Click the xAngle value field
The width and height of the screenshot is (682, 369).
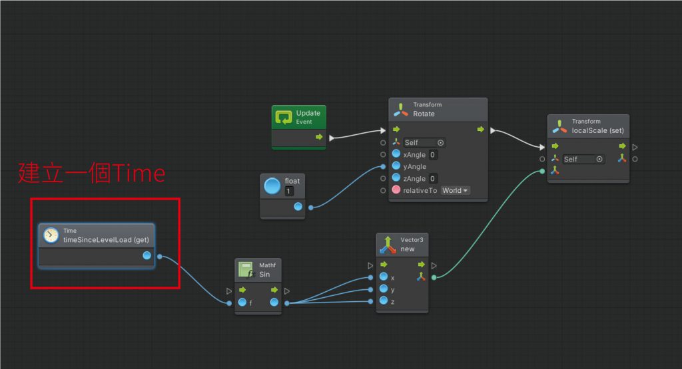coord(432,155)
